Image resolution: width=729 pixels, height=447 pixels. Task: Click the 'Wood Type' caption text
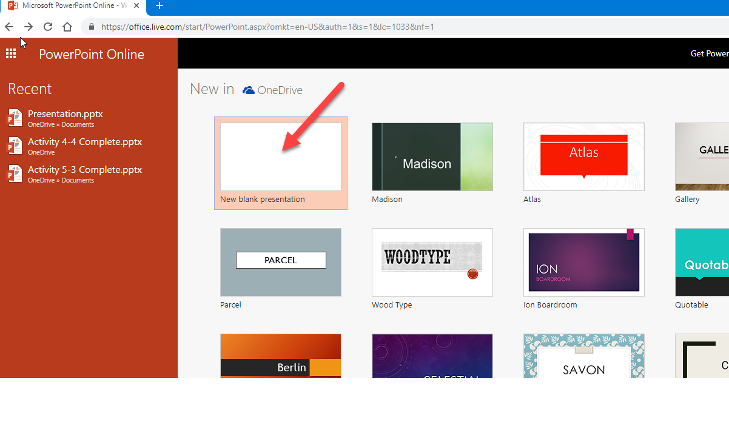(392, 304)
